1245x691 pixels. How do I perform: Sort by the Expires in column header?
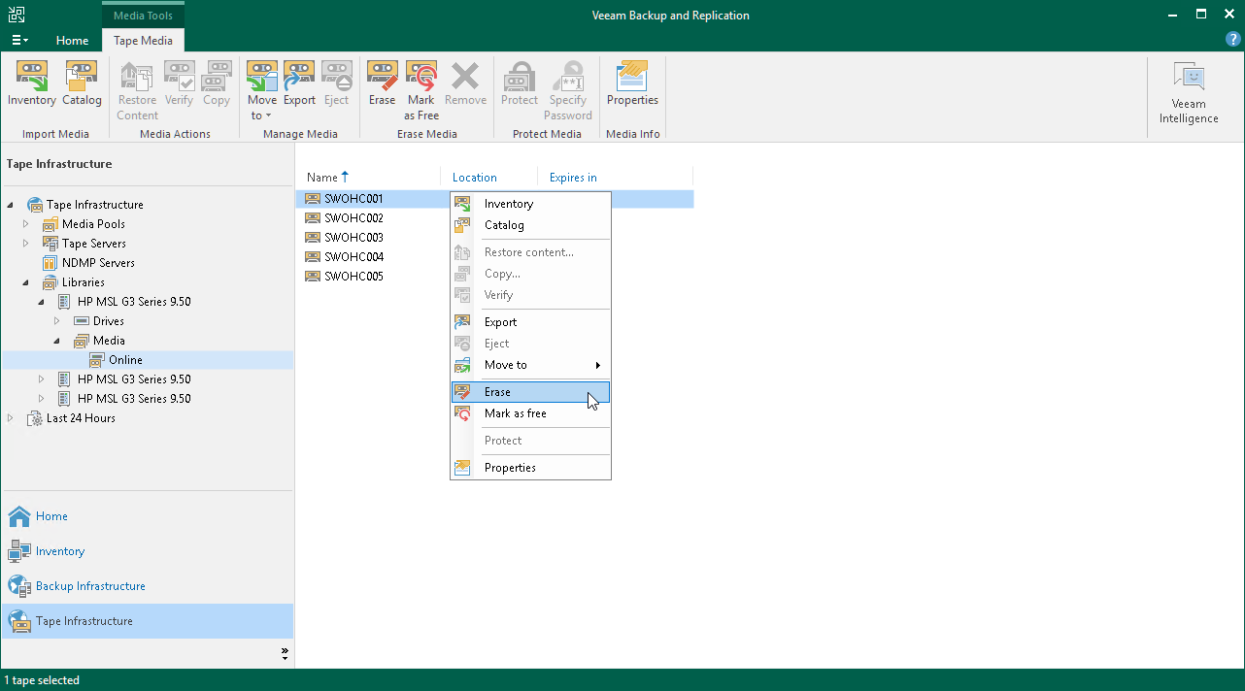pos(573,178)
